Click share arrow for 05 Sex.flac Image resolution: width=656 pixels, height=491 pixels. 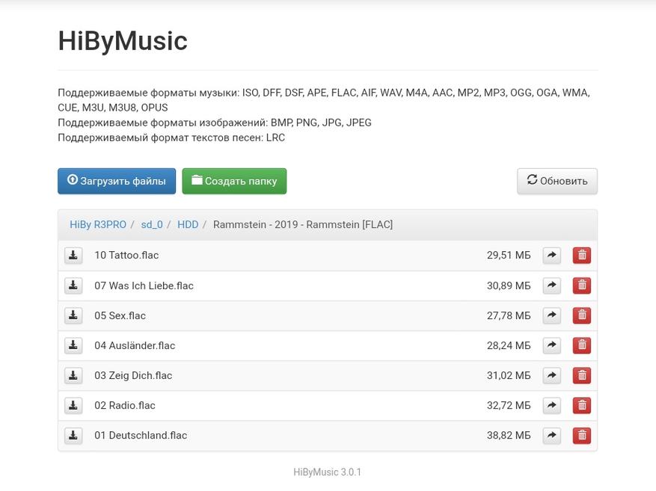pos(551,315)
